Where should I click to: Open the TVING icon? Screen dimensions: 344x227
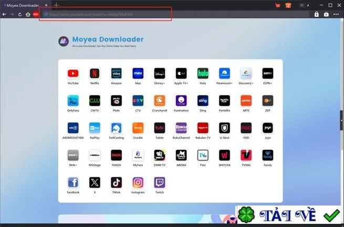[x=246, y=155]
